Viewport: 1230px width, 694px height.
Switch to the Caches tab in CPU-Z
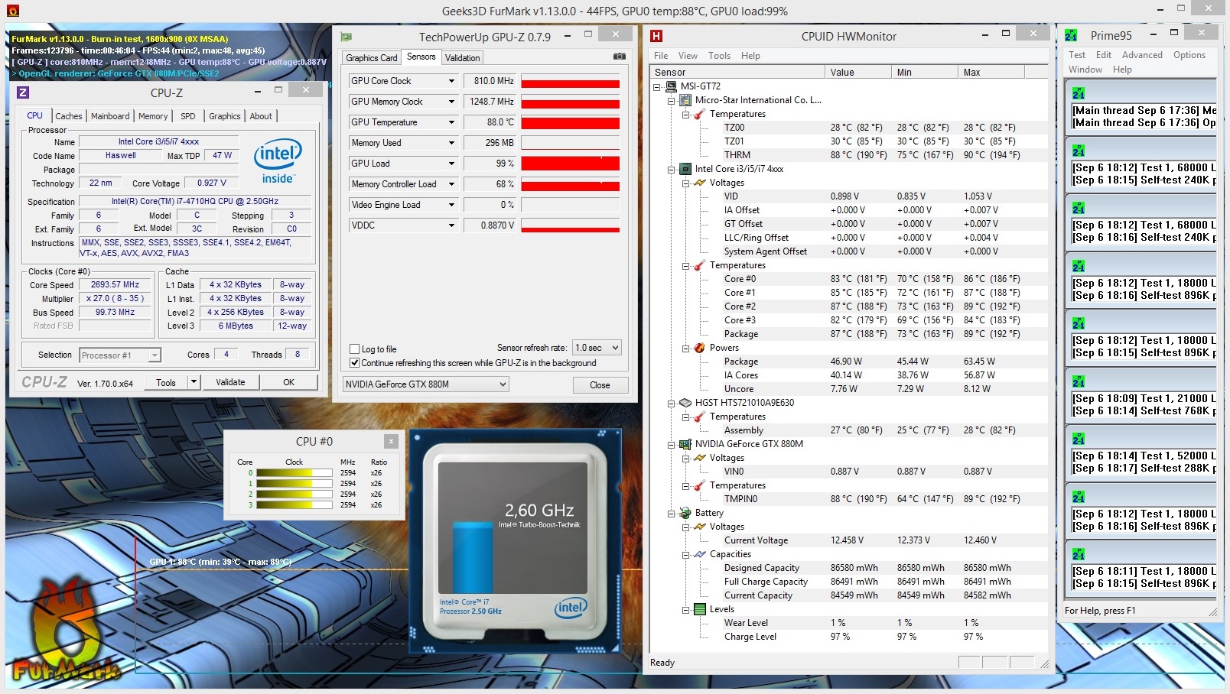69,116
